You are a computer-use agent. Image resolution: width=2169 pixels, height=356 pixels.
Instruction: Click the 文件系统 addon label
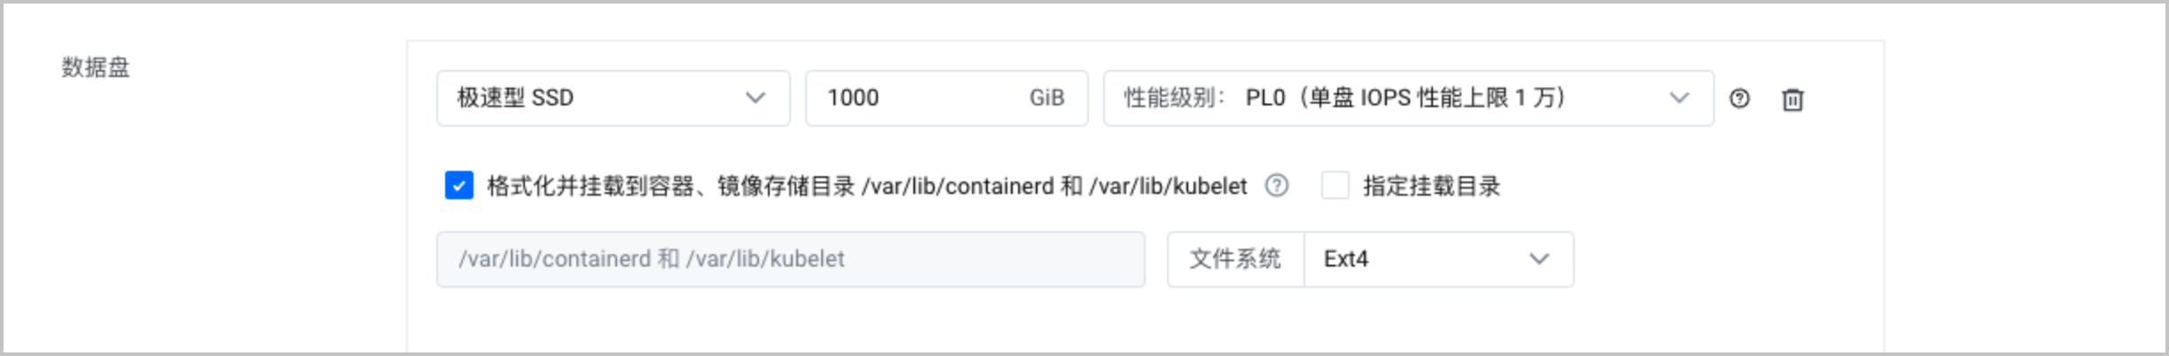pyautogui.click(x=1235, y=259)
